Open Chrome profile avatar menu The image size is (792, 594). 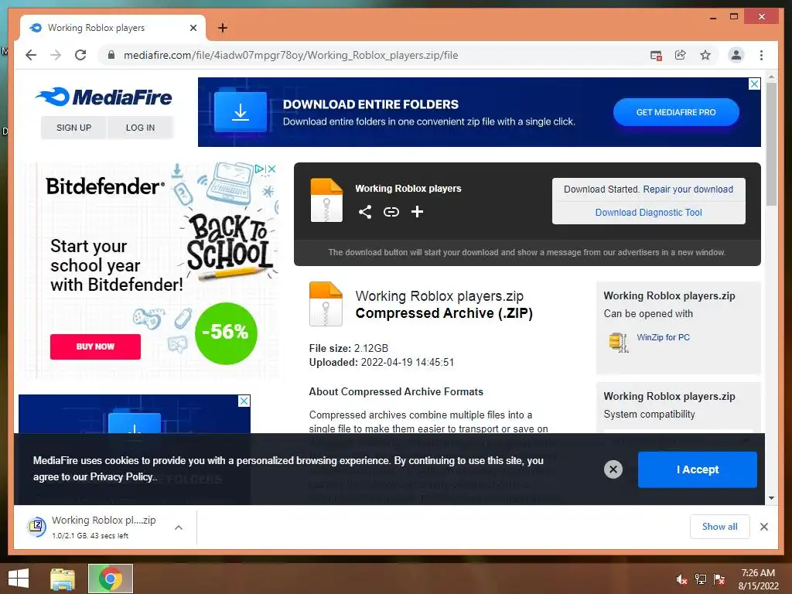coord(736,55)
